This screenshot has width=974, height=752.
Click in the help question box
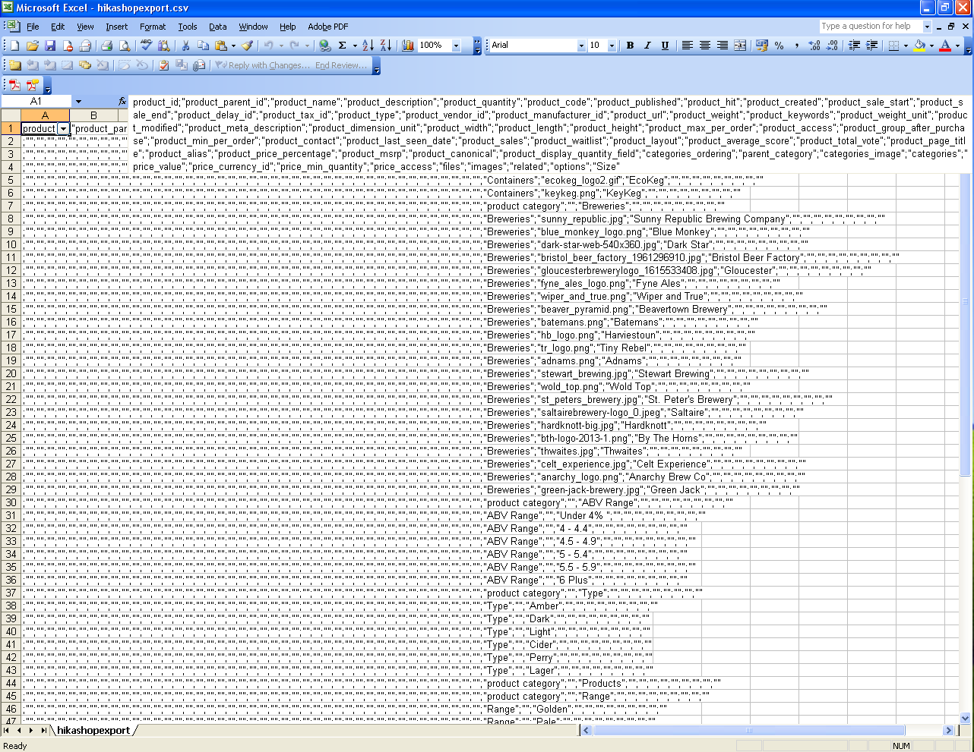coord(870,26)
